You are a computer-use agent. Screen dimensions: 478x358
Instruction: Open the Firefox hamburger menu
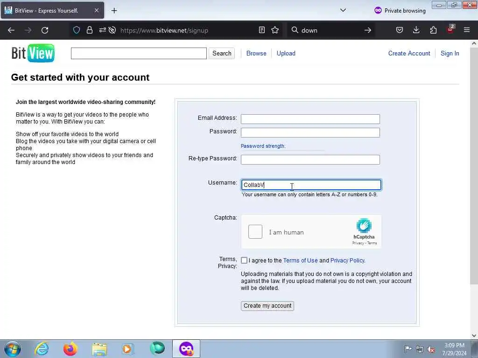(x=467, y=30)
